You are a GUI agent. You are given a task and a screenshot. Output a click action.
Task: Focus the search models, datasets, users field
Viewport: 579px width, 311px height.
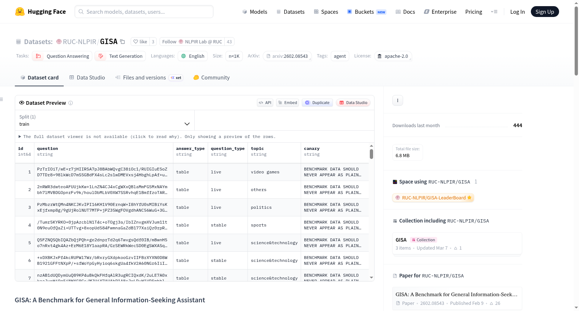(x=144, y=12)
